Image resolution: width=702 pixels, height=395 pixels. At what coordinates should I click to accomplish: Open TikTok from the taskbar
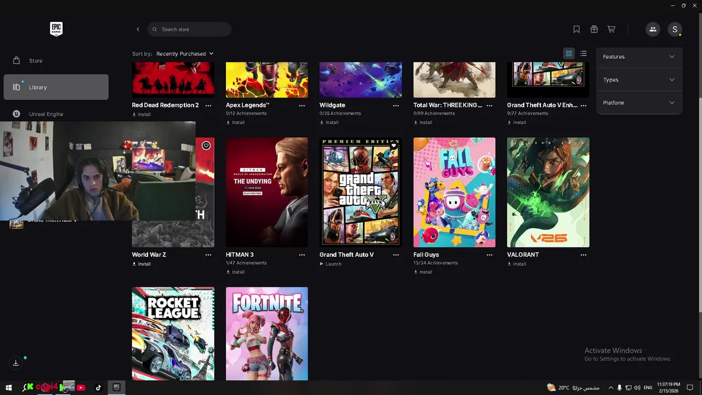tap(99, 388)
